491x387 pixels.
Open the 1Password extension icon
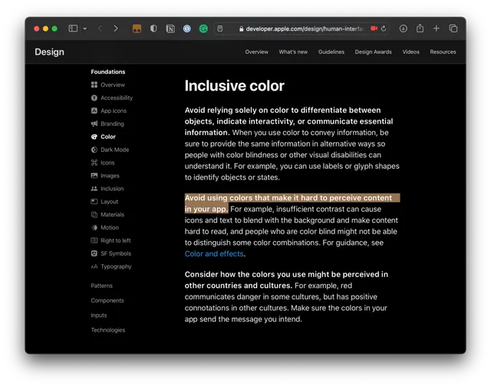(x=186, y=28)
